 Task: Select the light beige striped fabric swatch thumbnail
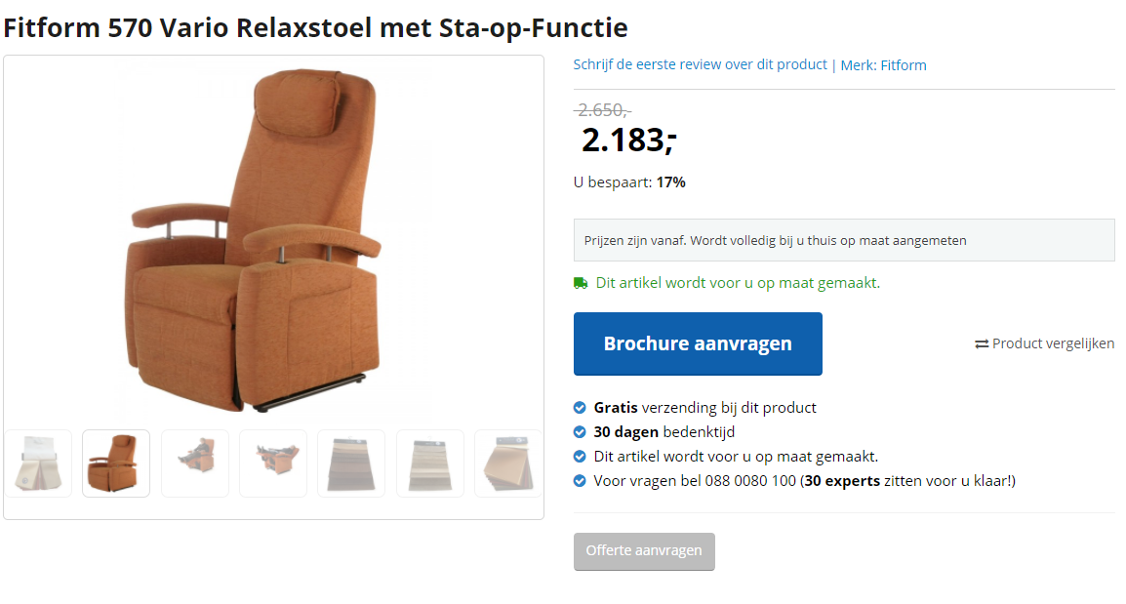[x=430, y=463]
